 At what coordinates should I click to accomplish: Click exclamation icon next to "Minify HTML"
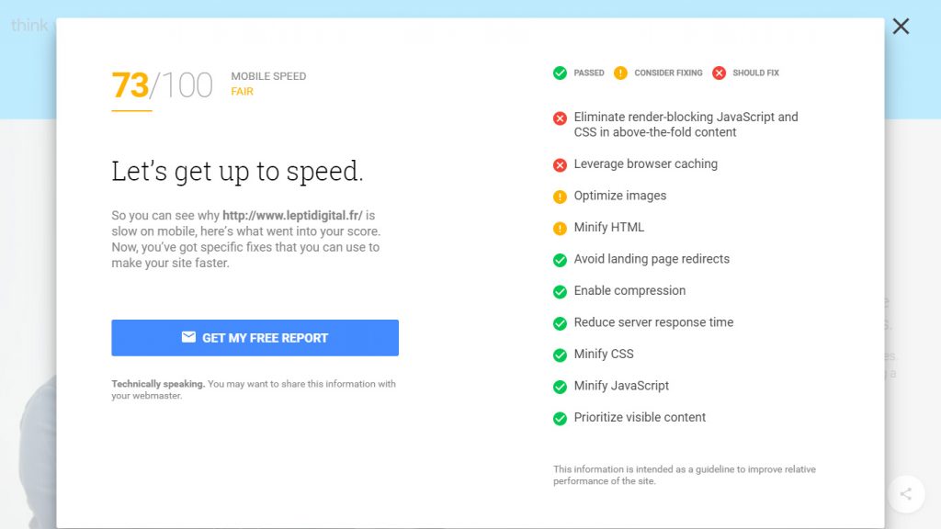(x=560, y=228)
